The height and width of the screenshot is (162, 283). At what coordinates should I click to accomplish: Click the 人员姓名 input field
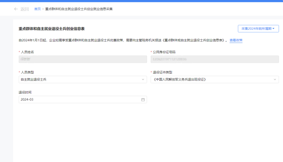pyautogui.click(x=83, y=59)
